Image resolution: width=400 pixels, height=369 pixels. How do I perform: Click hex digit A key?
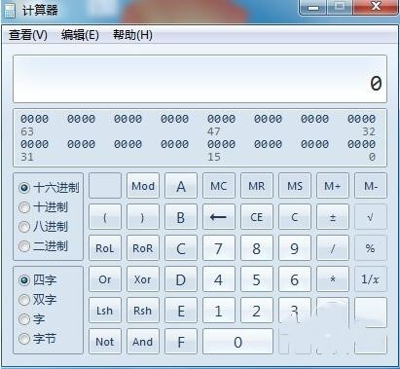tap(181, 186)
